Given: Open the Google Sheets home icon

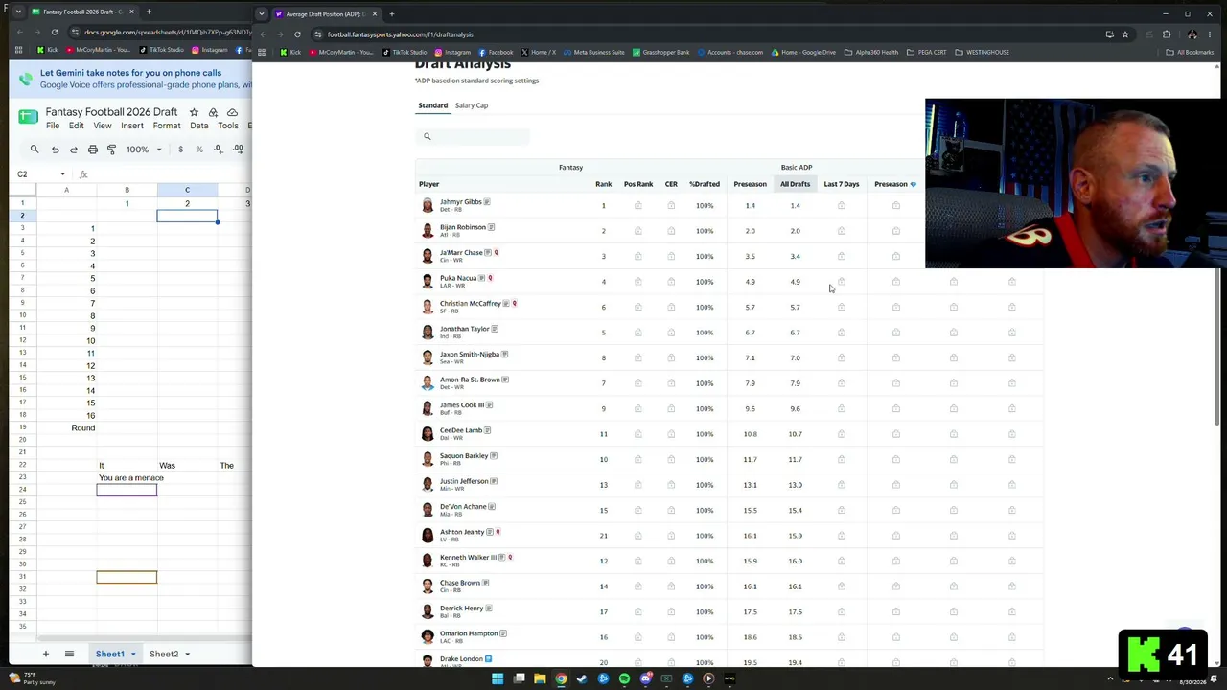Looking at the screenshot, I should click(29, 118).
